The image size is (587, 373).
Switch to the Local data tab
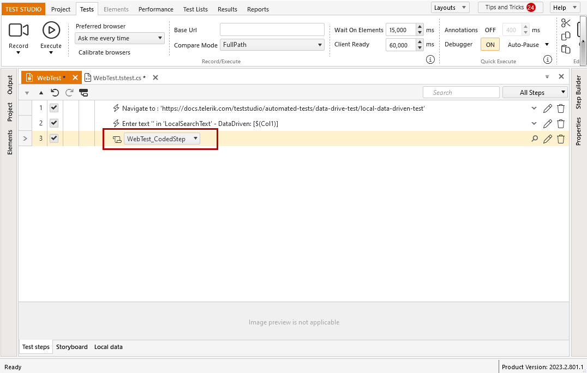[109, 347]
